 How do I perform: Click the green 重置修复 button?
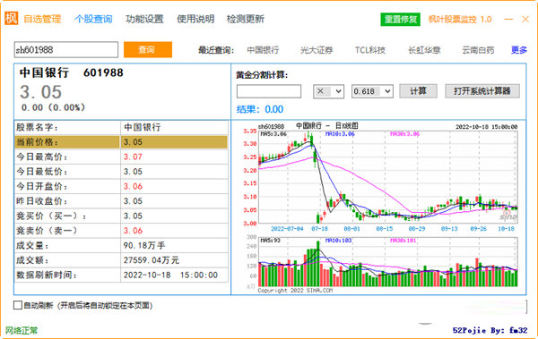click(x=401, y=19)
